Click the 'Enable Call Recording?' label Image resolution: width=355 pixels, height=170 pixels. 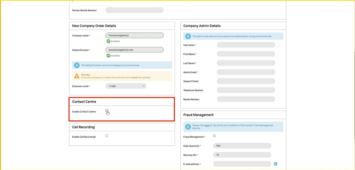point(84,137)
